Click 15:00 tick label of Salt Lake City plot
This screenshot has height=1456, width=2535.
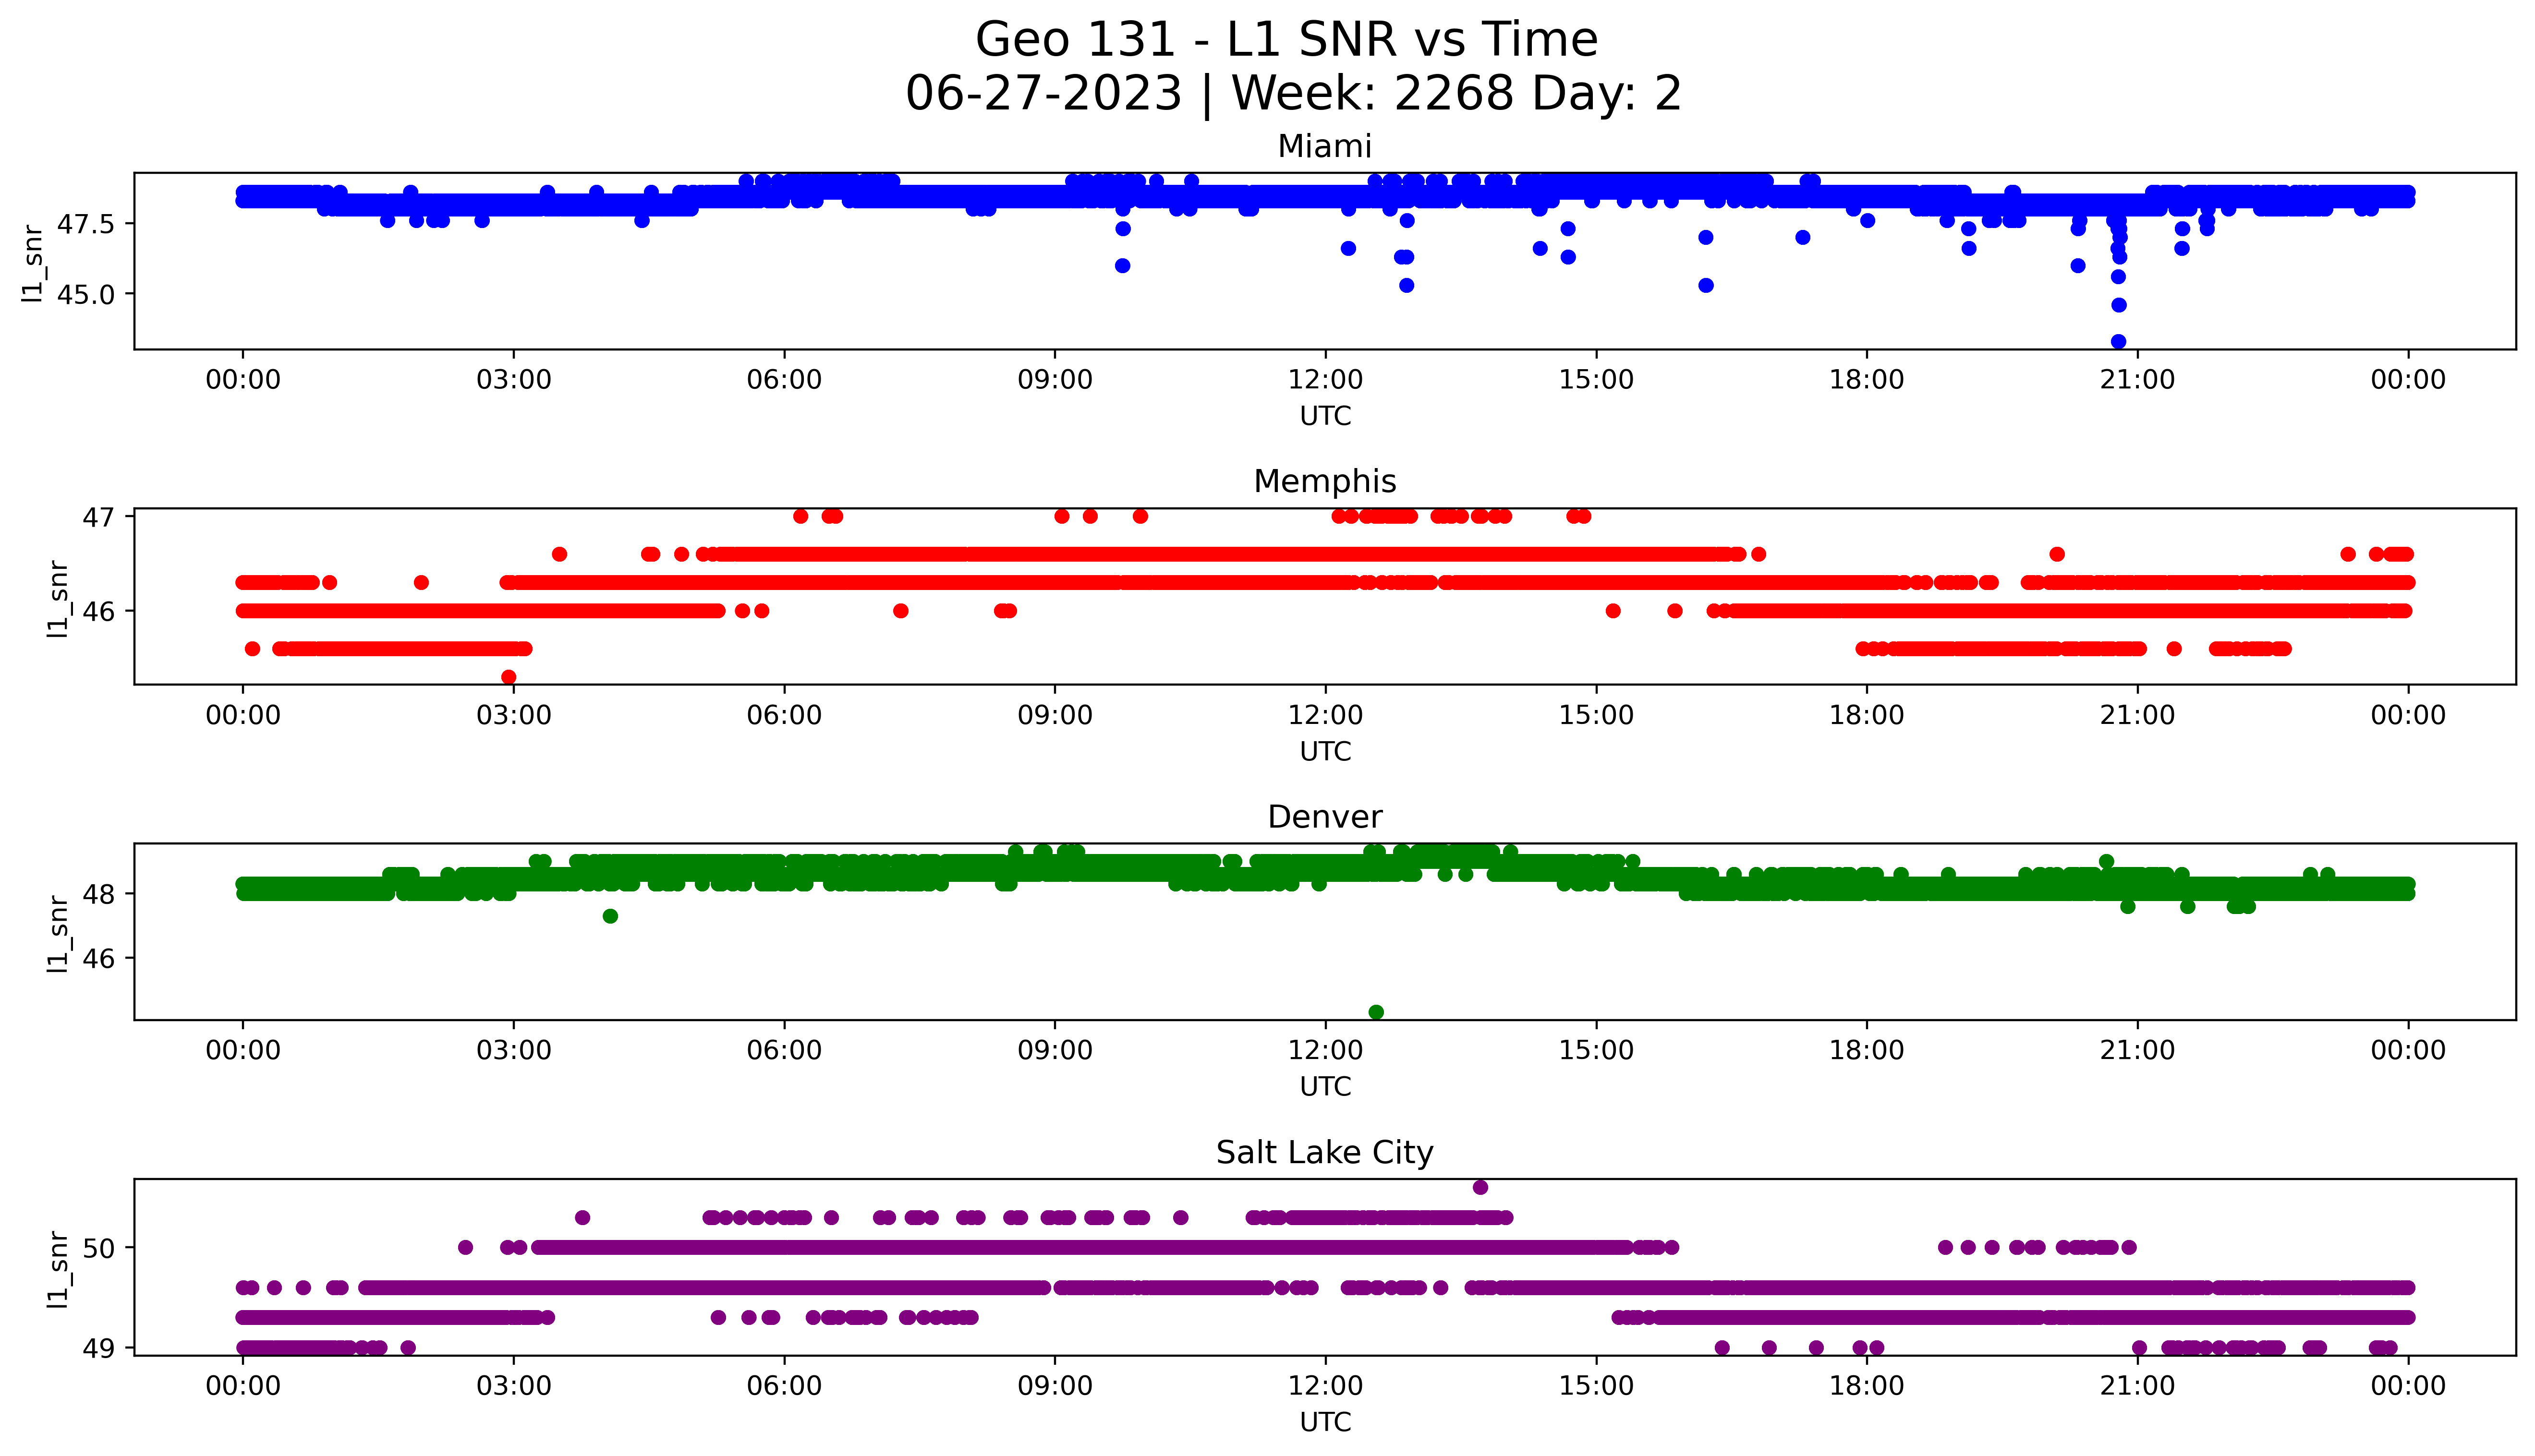[1597, 1386]
